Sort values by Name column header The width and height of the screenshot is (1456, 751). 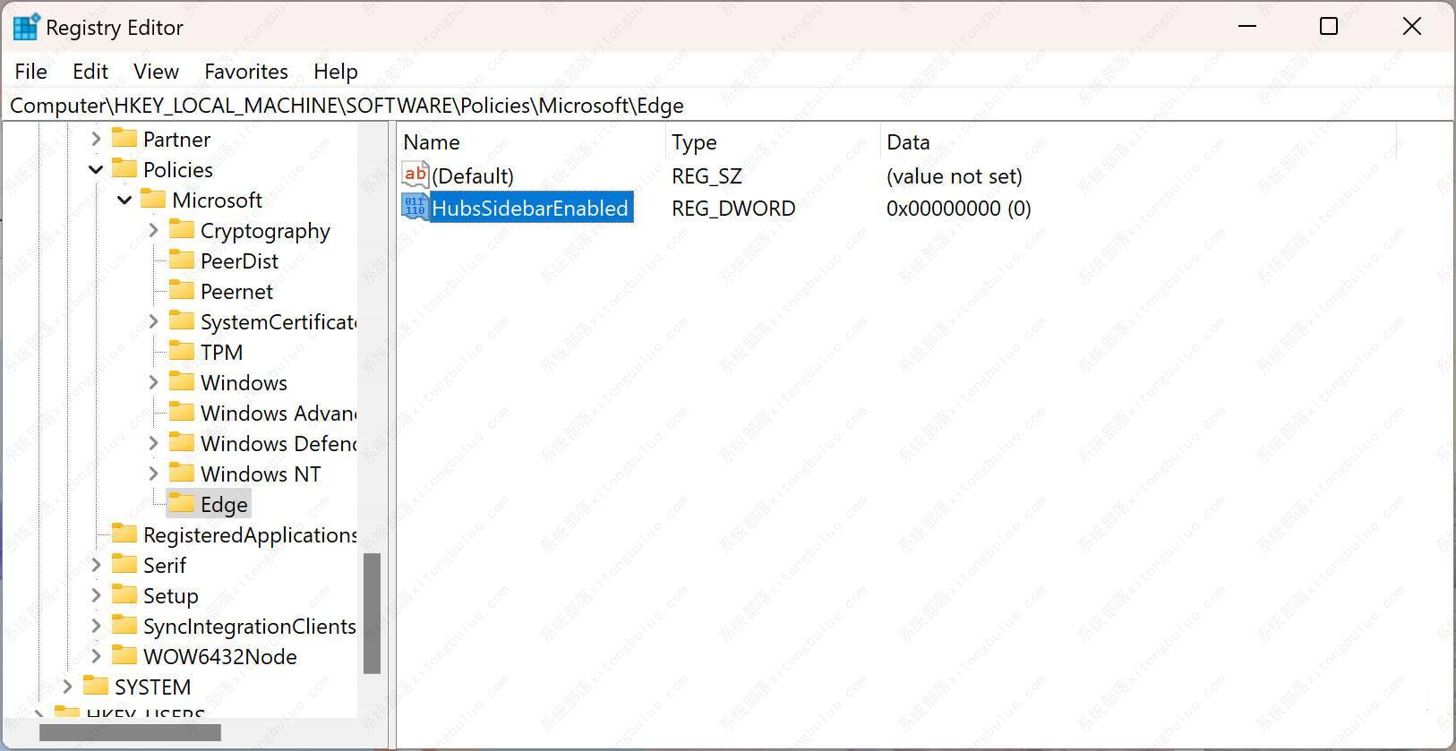(x=532, y=142)
